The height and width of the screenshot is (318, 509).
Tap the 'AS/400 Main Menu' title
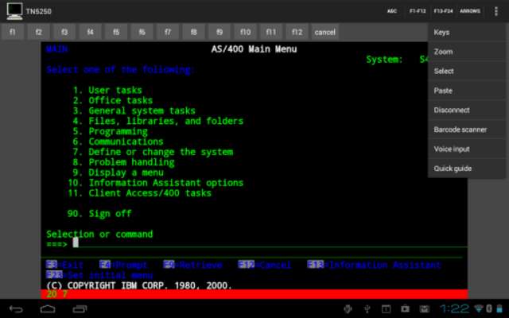tap(254, 49)
